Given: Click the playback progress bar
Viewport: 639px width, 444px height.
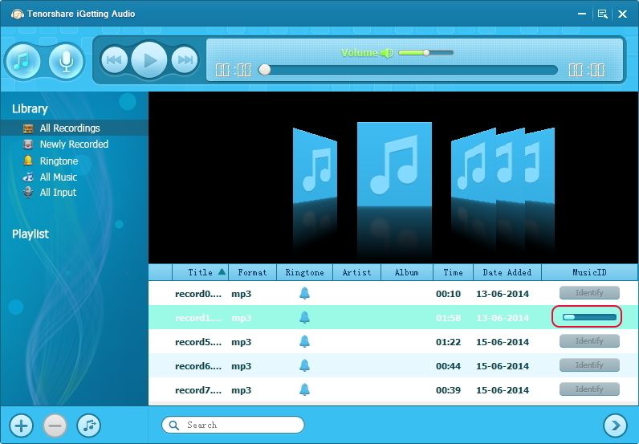Looking at the screenshot, I should (x=409, y=70).
